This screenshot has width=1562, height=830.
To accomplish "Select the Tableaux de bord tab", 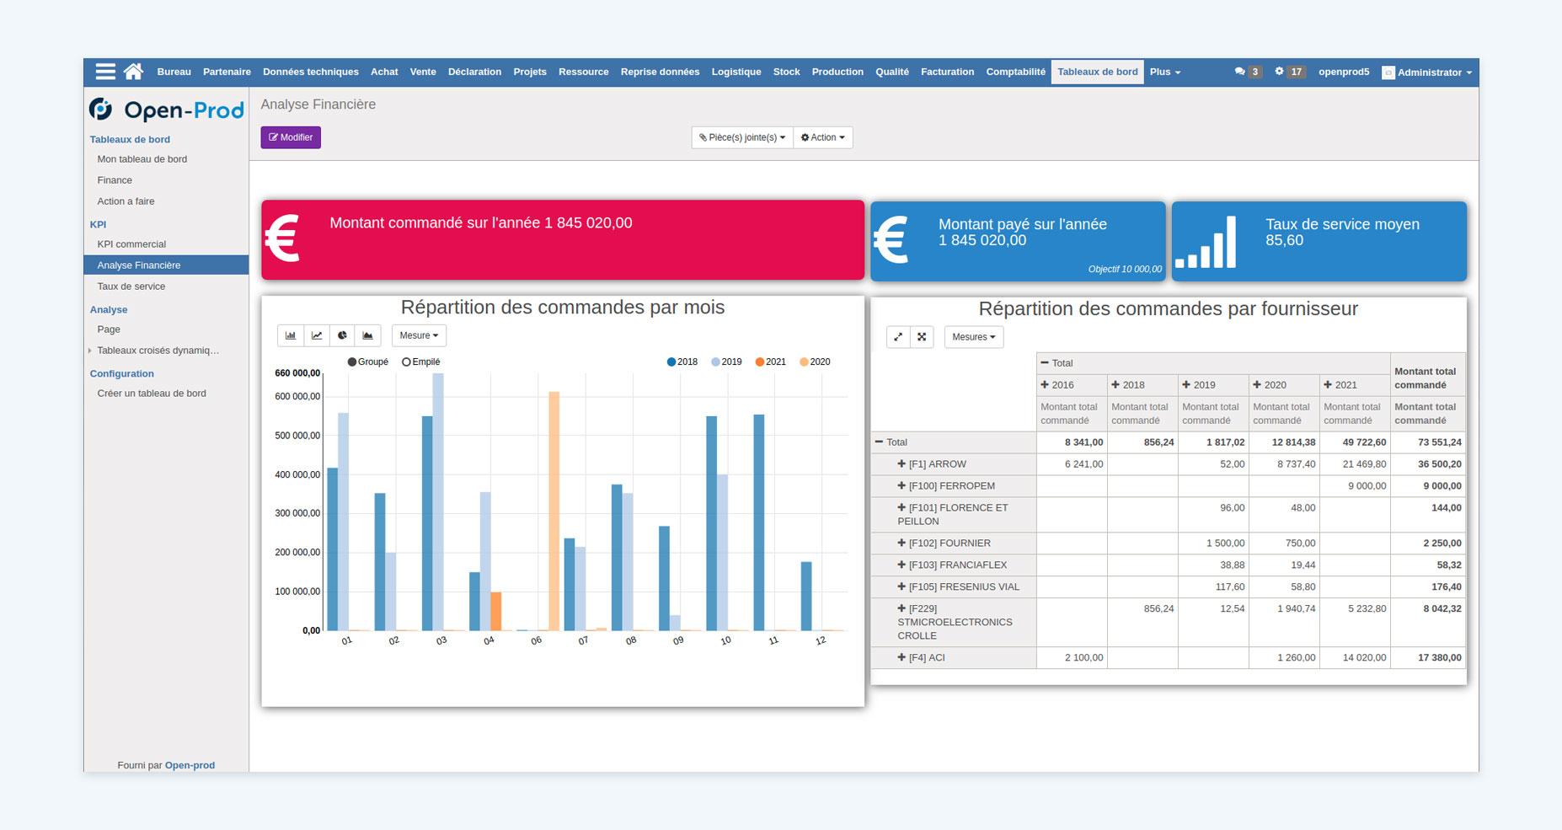I will click(x=1097, y=72).
